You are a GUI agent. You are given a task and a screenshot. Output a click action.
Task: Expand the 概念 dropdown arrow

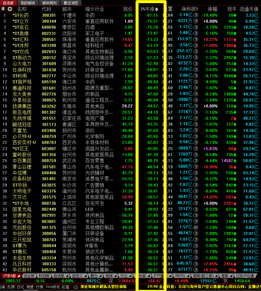coord(100,276)
